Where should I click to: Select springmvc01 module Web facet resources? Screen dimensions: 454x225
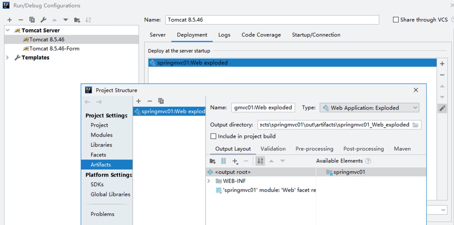click(266, 190)
